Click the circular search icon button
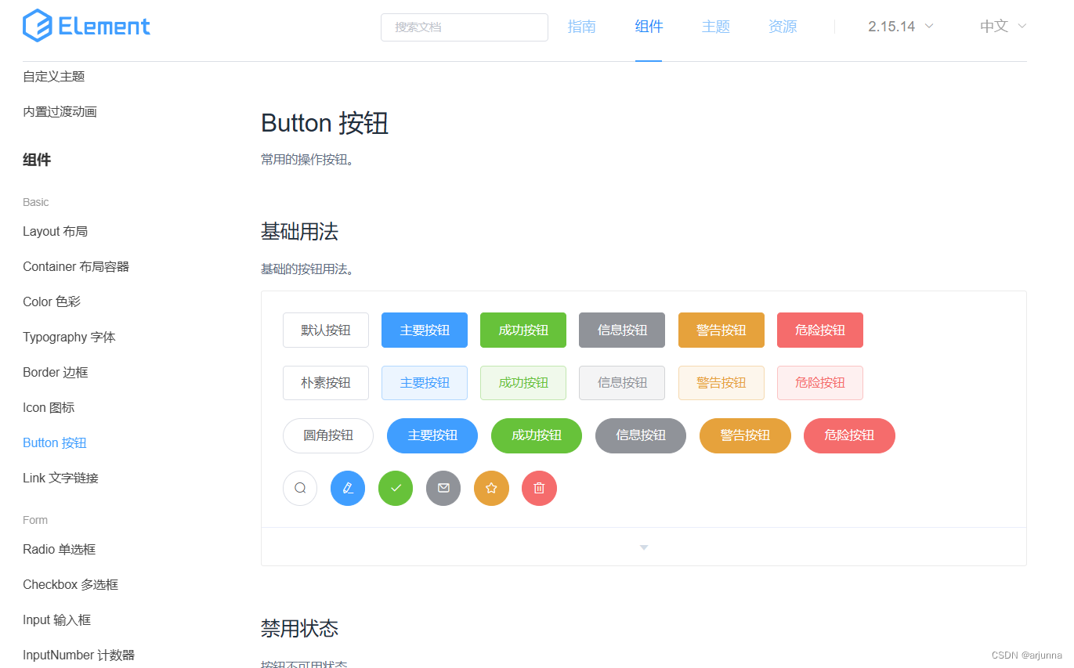Screen dimensions: 1074x668 [x=300, y=488]
